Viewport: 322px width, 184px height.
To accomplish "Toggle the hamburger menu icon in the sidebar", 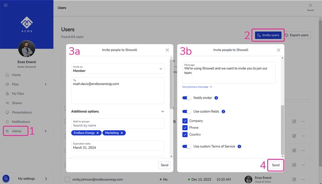I will (6, 5).
